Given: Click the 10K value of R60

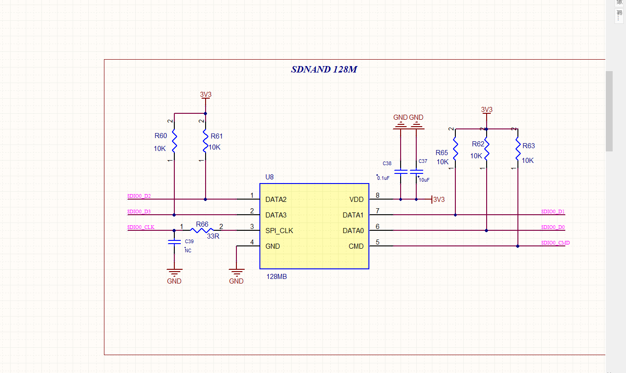Looking at the screenshot, I should [x=160, y=149].
